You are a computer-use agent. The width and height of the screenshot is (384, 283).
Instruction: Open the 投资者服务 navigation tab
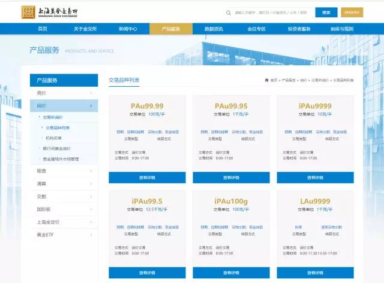299,29
